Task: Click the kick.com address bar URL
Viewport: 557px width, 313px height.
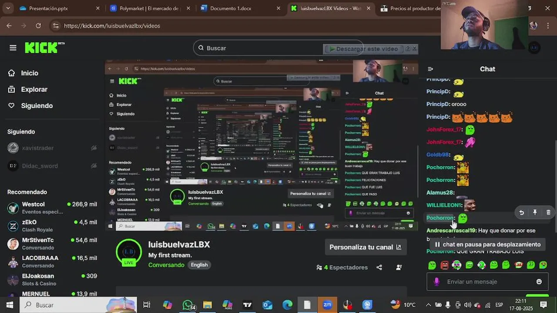Action: tap(112, 26)
